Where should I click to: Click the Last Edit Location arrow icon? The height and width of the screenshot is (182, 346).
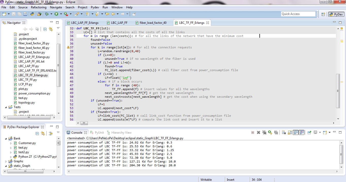(107, 14)
